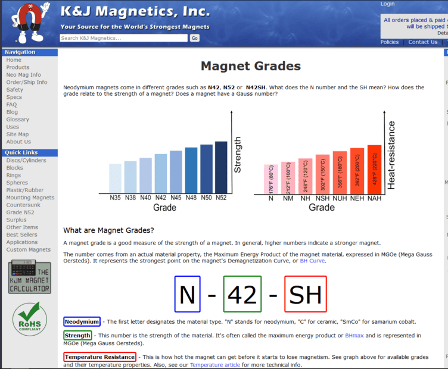Click the NAH bar in heat-resistance chart

374,170
